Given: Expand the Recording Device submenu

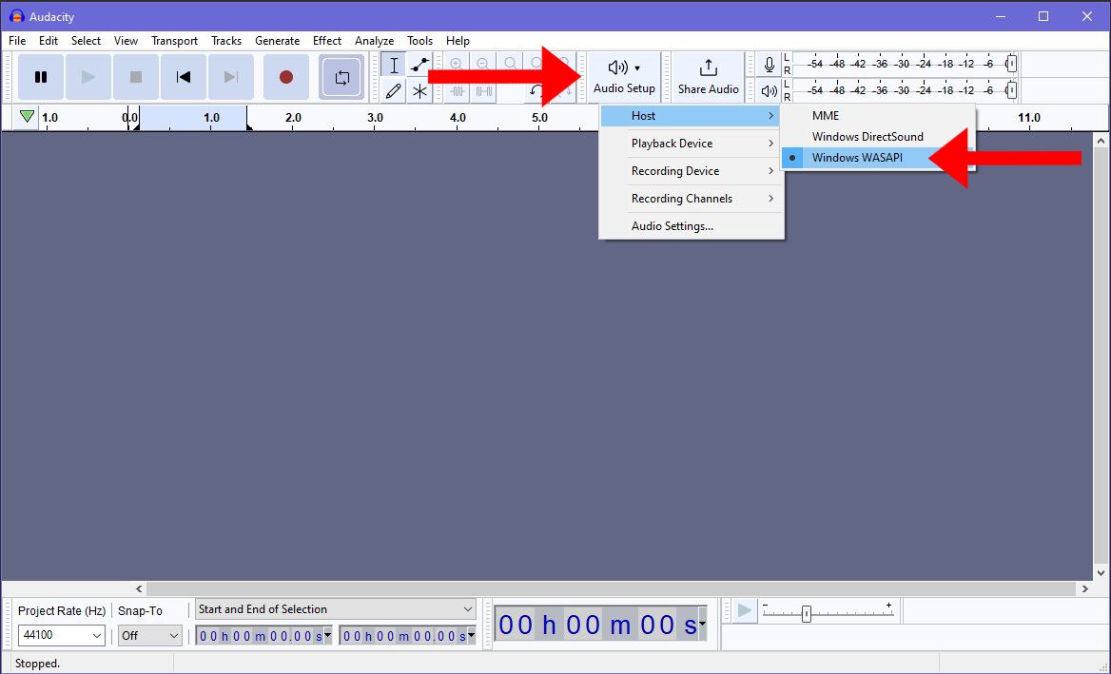Looking at the screenshot, I should pos(691,171).
